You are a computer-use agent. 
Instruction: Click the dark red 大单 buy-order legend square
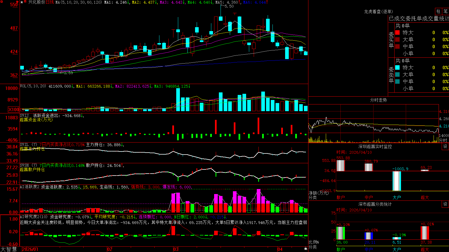tap(397, 39)
